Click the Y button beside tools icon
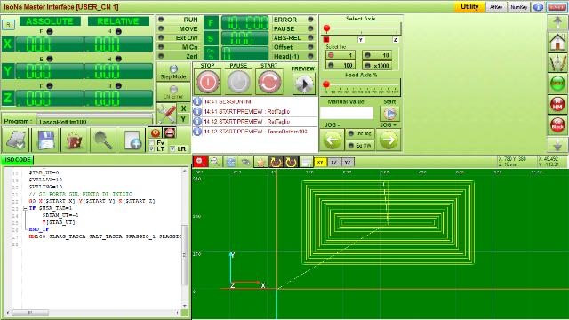This screenshot has width=569, height=320. tap(184, 119)
